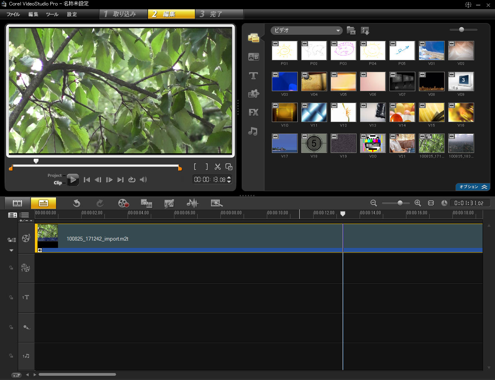Open the Transition library (AB icon)
495x380 pixels.
[253, 57]
